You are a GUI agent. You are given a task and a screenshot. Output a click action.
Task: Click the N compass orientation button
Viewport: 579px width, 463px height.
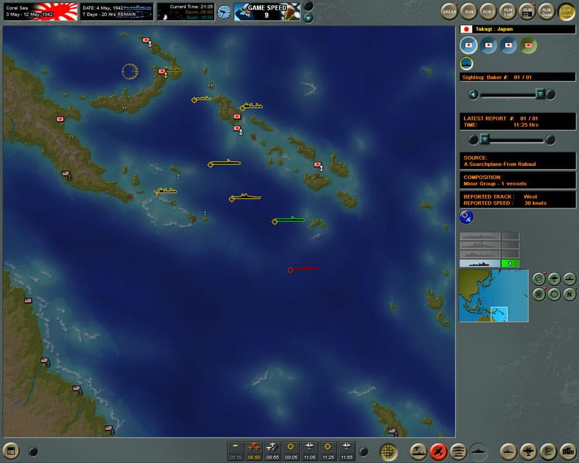click(x=570, y=295)
